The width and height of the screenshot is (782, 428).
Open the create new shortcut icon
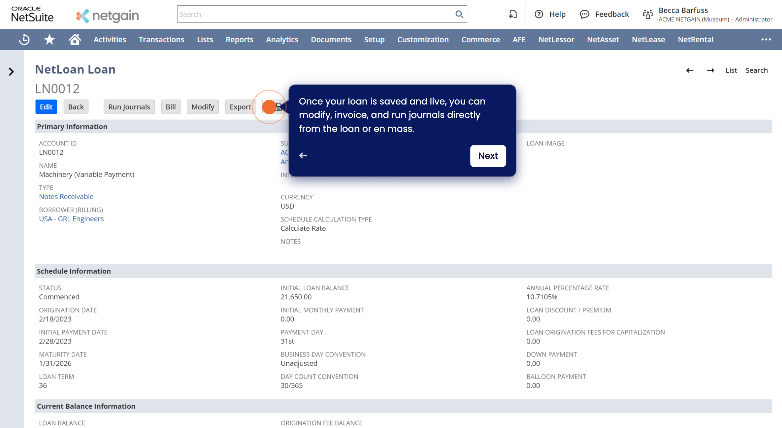[512, 14]
